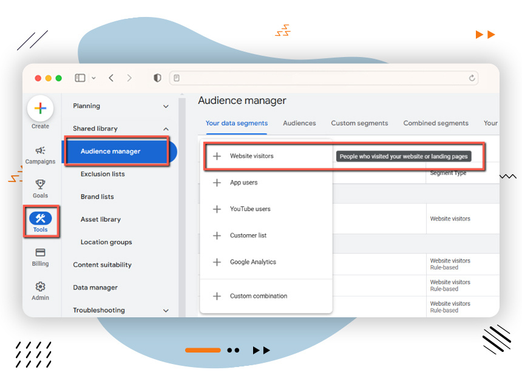522x381 pixels.
Task: Click the Admin gear icon
Action: [40, 286]
